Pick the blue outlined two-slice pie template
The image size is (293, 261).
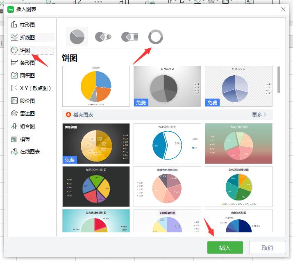click(x=168, y=144)
